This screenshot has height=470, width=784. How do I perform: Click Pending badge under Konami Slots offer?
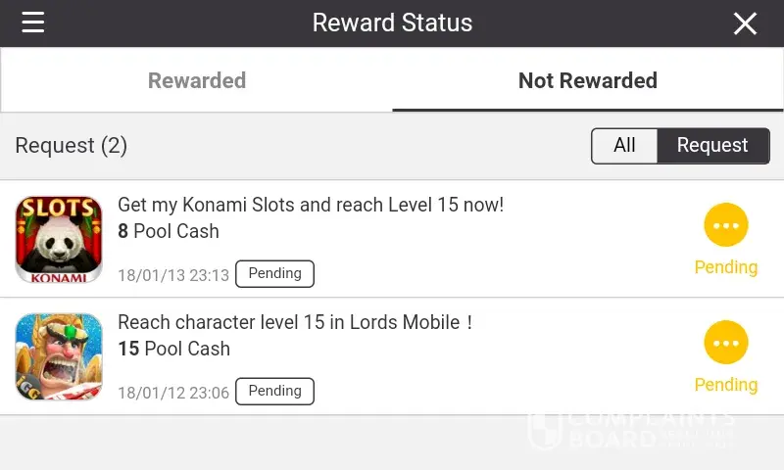[274, 274]
